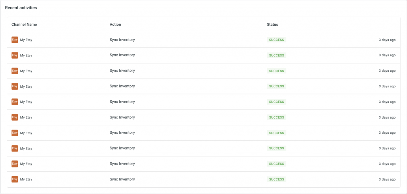The height and width of the screenshot is (194, 407).
Task: Click the 3 days ago timestamp in the first row
Action: coord(387,40)
